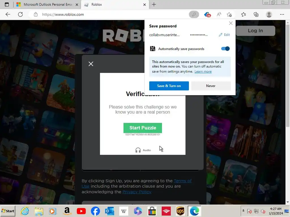
Task: Open Copilot taskbar icon
Action: (138, 211)
